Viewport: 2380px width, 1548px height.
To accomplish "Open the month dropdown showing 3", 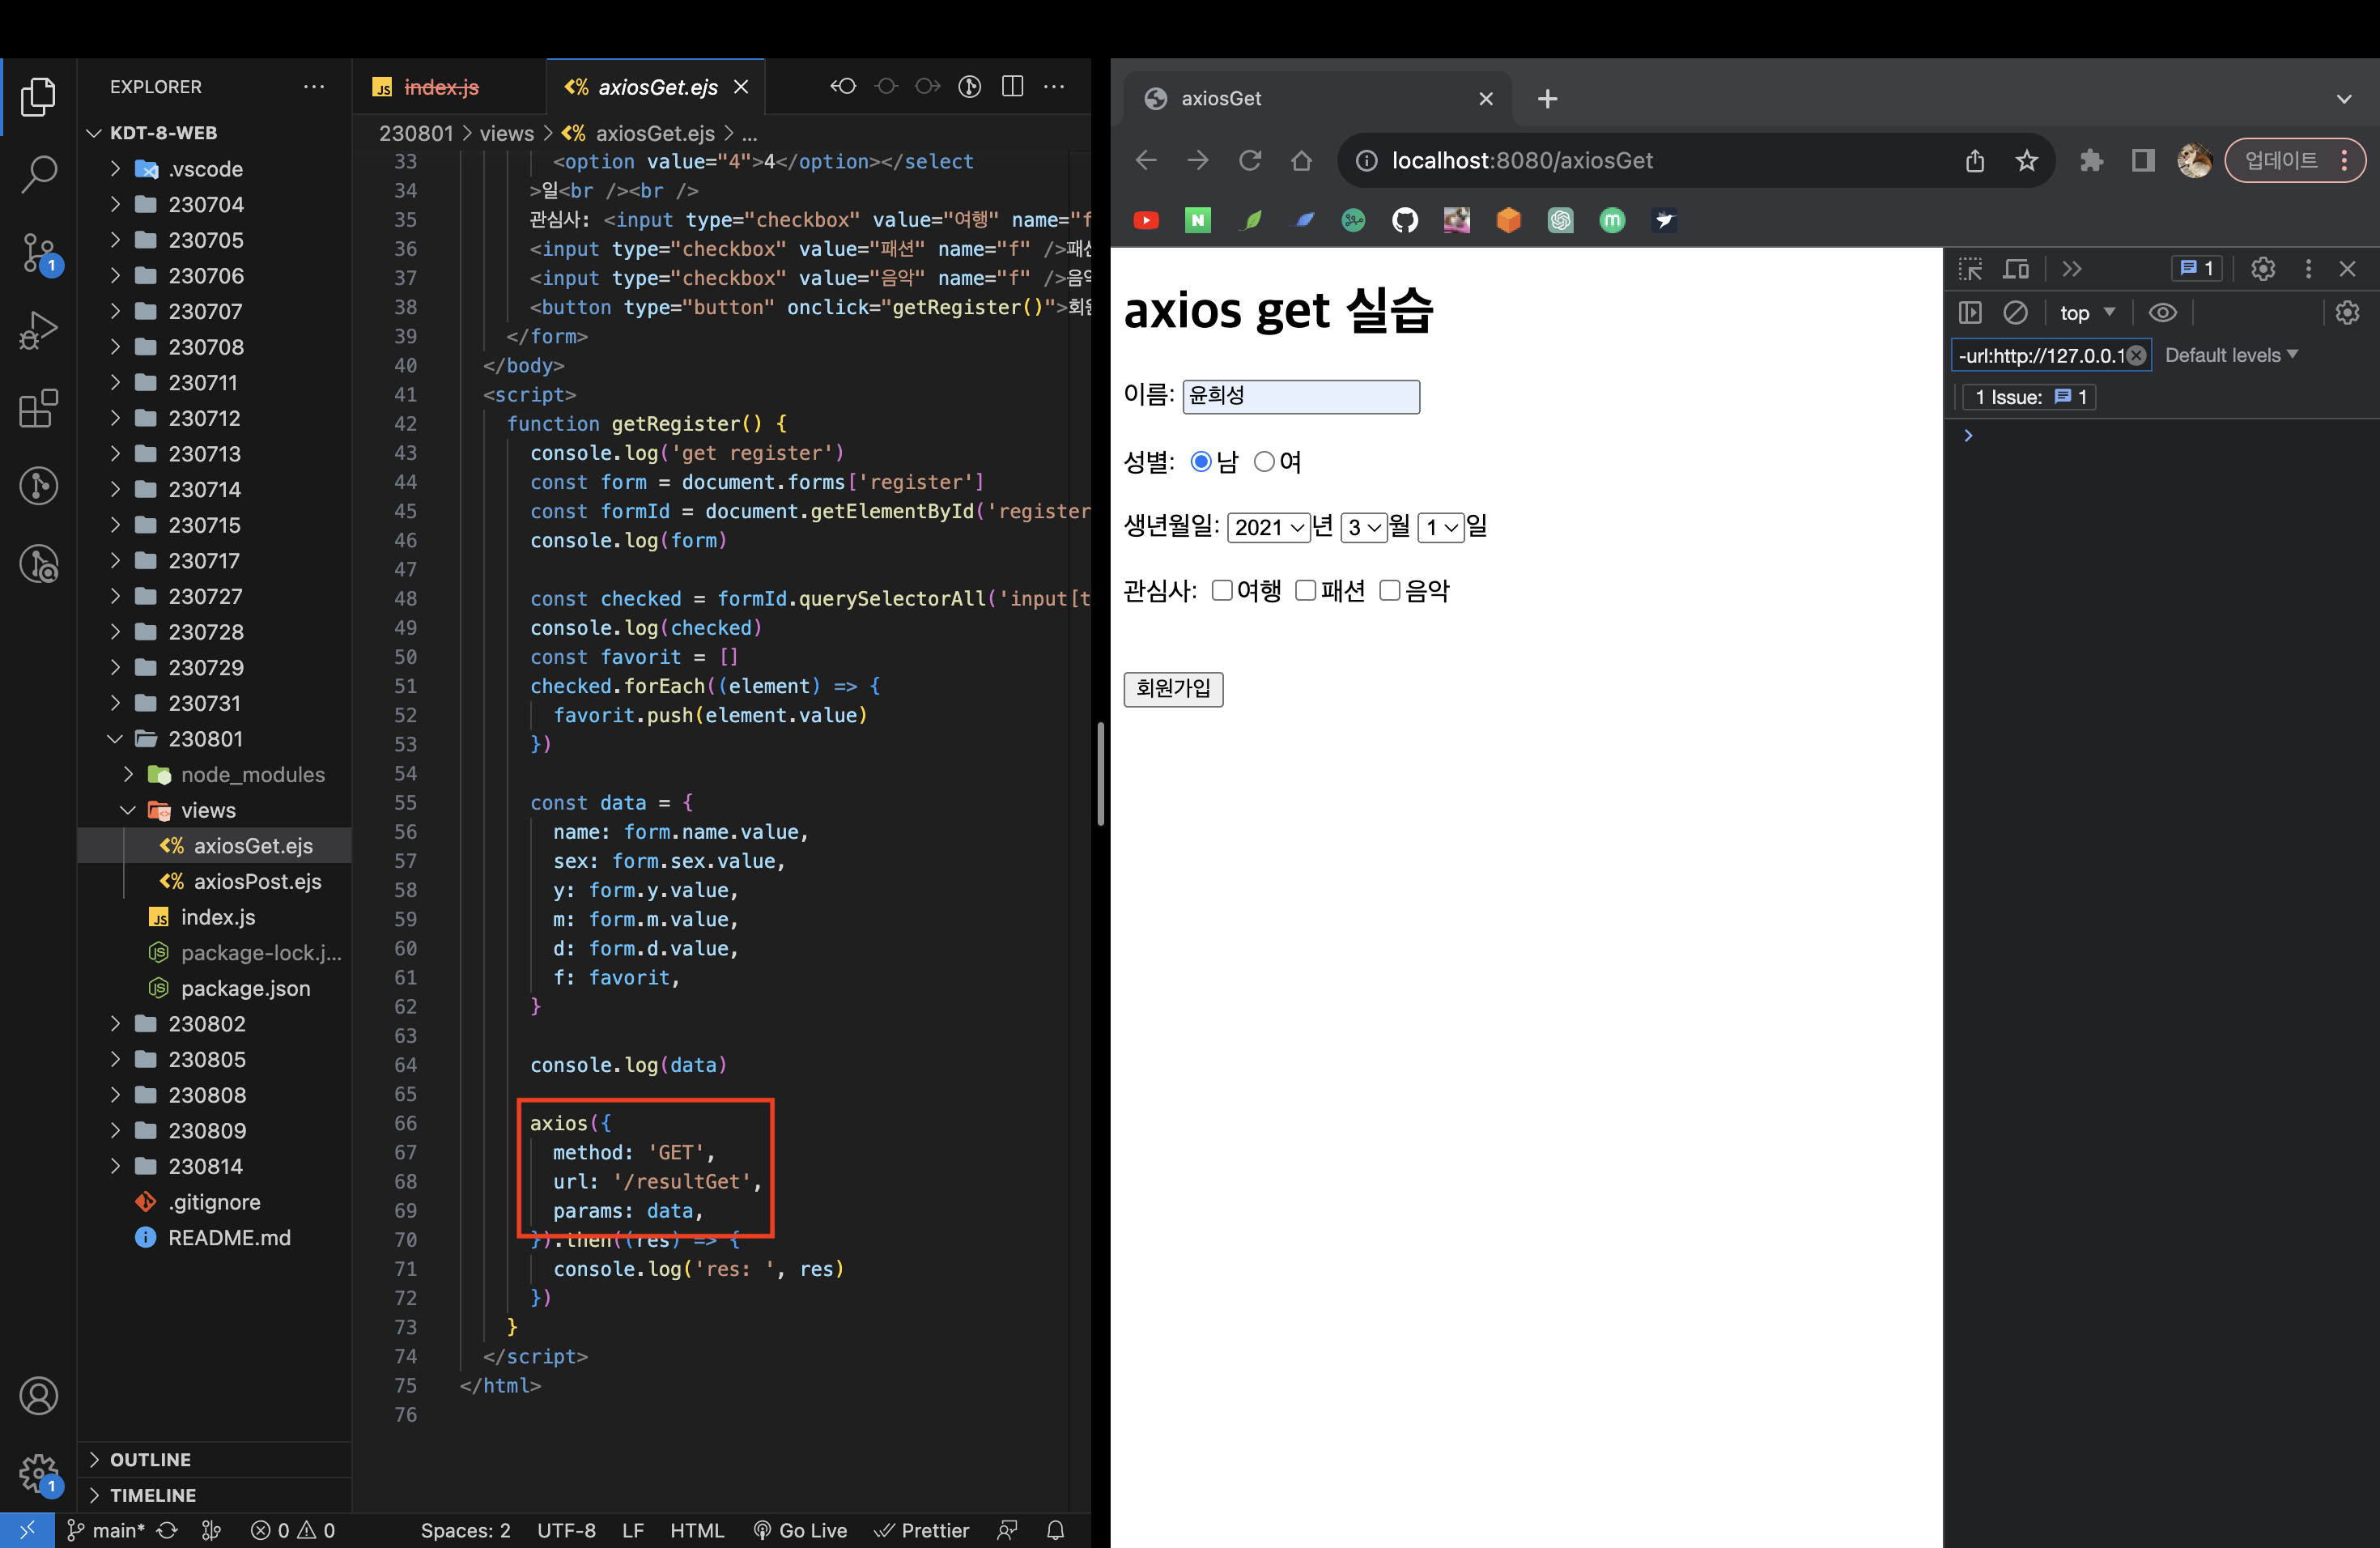I will [1364, 527].
